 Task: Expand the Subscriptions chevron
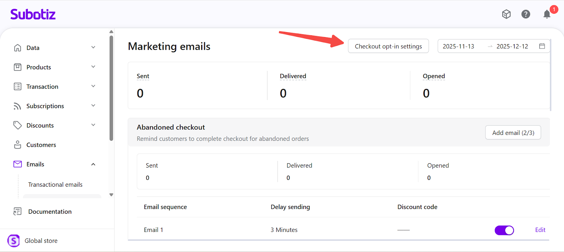coord(93,106)
